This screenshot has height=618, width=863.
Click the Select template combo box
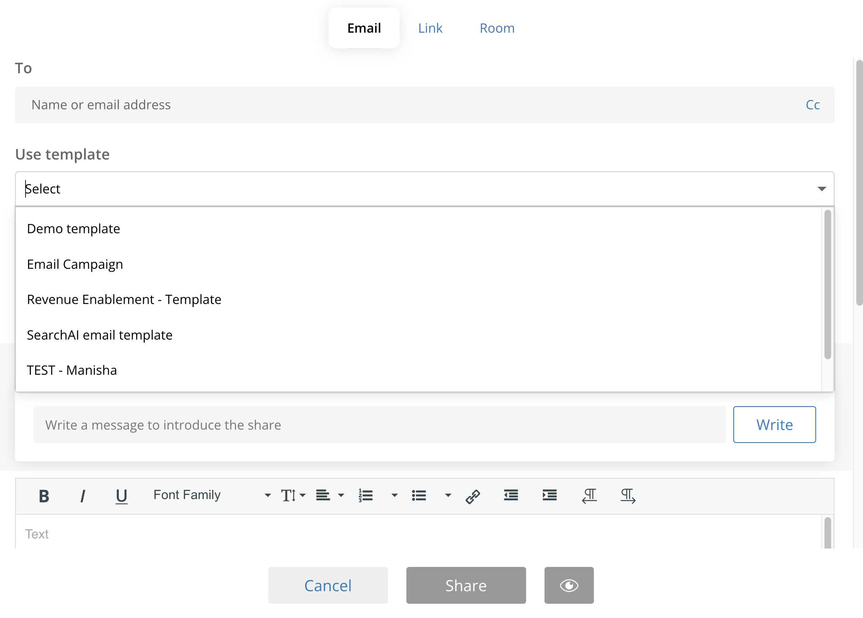coord(425,189)
